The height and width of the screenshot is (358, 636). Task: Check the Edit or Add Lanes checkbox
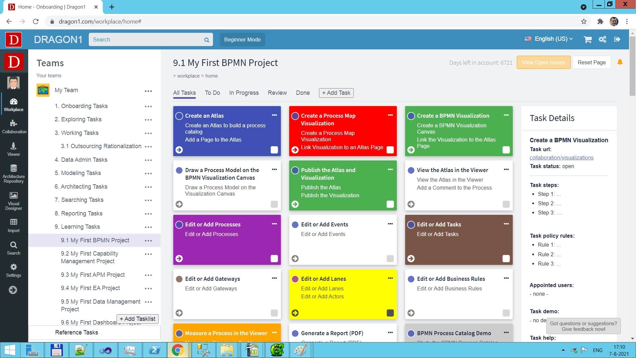pos(390,313)
